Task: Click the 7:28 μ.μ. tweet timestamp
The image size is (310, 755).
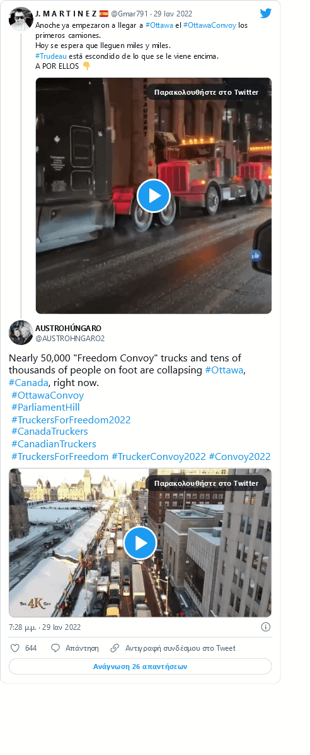Action: coord(45,627)
